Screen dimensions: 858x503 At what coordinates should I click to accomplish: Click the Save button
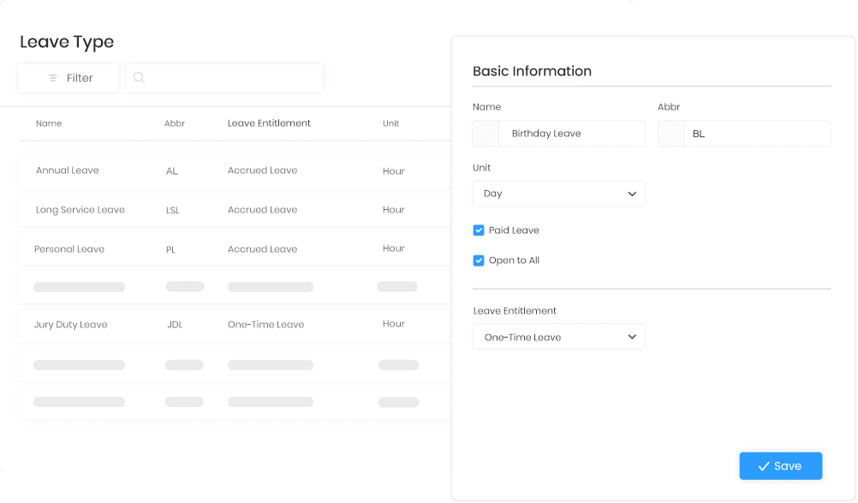pyautogui.click(x=781, y=466)
